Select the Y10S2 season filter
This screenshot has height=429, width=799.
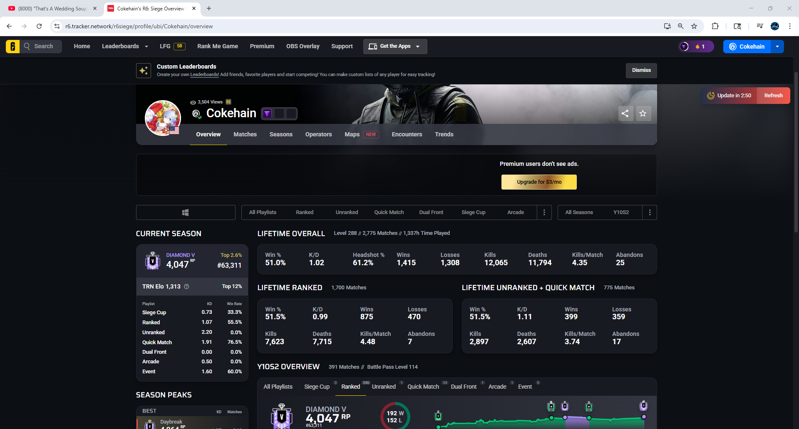(621, 212)
